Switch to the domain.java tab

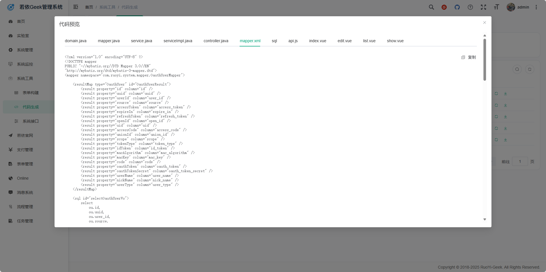click(76, 41)
